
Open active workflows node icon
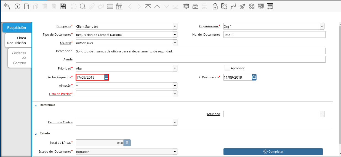(x=233, y=6)
